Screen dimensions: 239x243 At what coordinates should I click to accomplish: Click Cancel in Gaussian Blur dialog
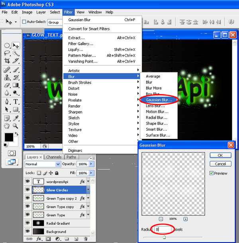tap(220, 164)
